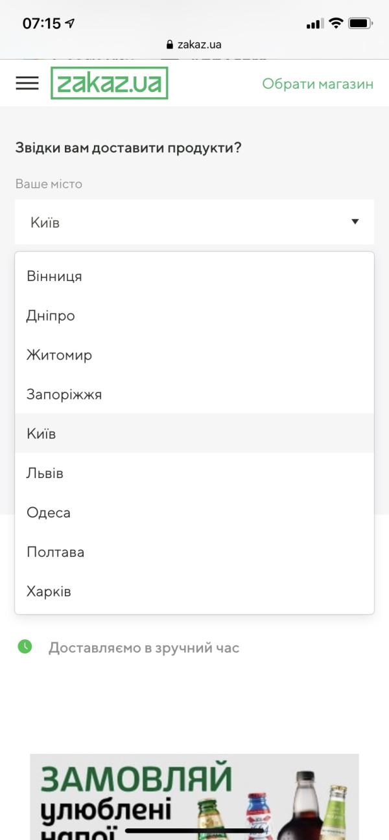This screenshot has width=389, height=840.
Task: Tap the location arrow beside the time
Action: 70,23
